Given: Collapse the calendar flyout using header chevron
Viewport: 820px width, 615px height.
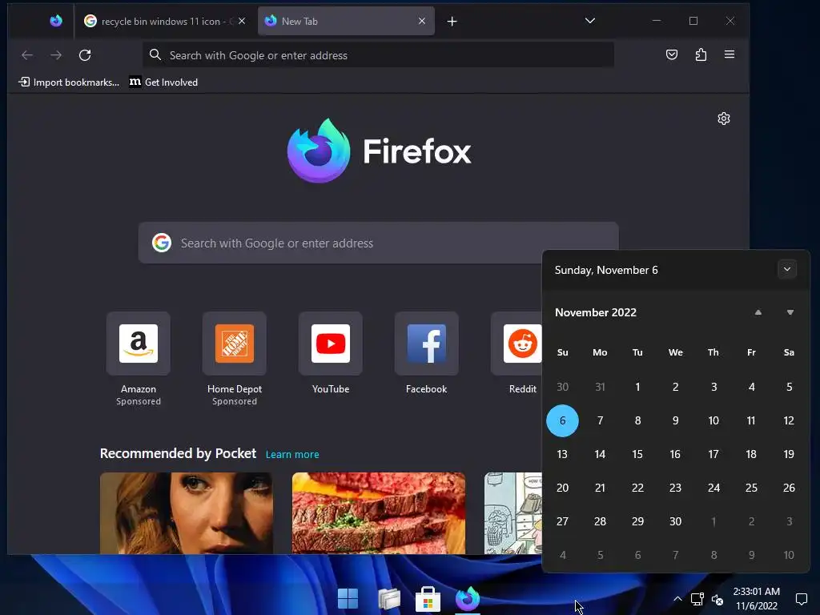Looking at the screenshot, I should 787,269.
